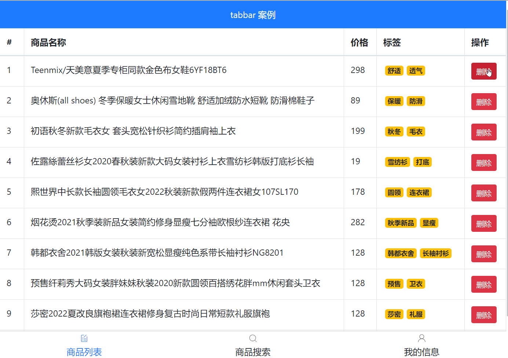The height and width of the screenshot is (358, 508).
Task: Delete the 佐露絲蕾丝衫 row
Action: coord(484,162)
